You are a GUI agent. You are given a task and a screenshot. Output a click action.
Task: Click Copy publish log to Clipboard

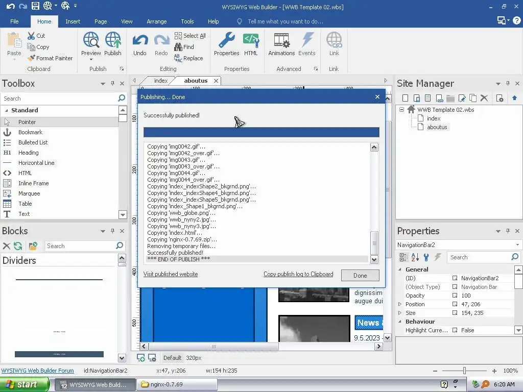298,274
